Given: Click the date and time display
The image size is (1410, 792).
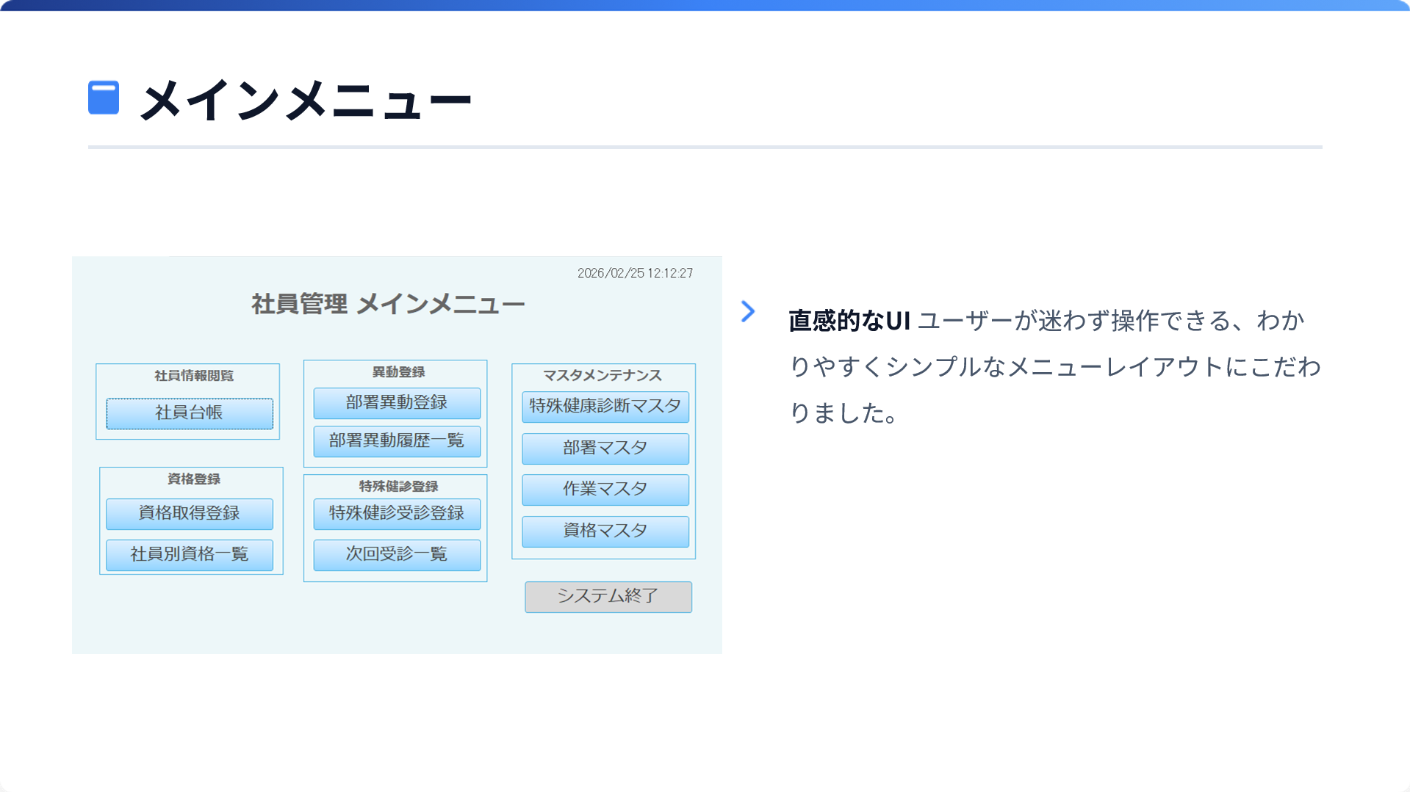Looking at the screenshot, I should (x=635, y=273).
